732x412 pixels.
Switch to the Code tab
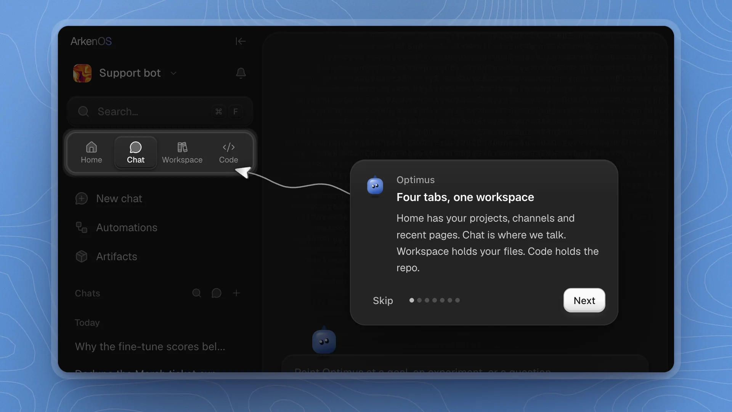coord(228,153)
